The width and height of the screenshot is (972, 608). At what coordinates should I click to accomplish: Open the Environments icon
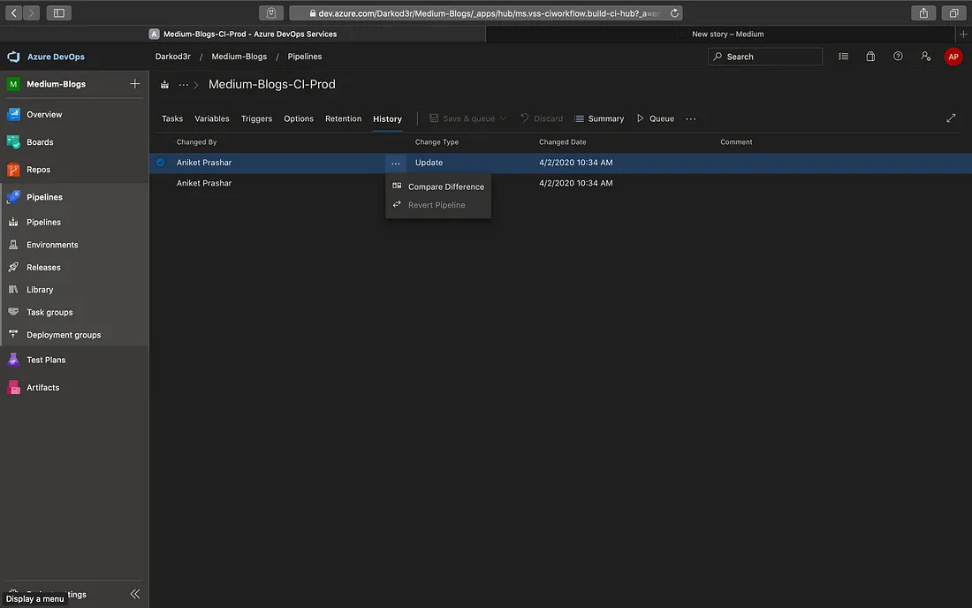[13, 245]
